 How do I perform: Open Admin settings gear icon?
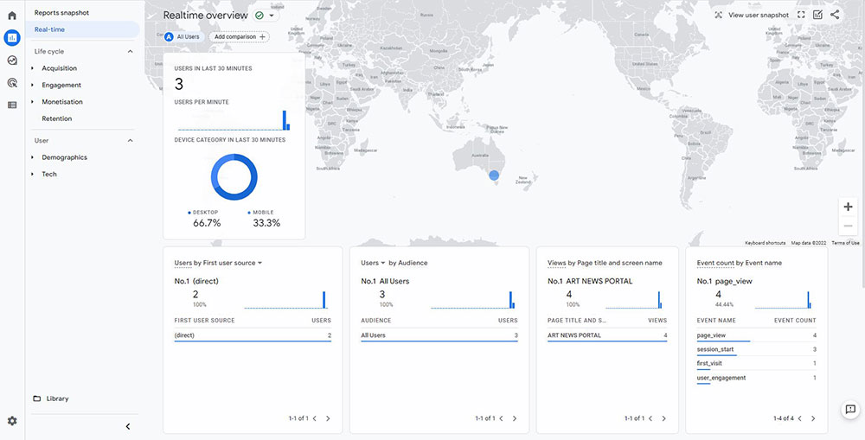(x=12, y=421)
